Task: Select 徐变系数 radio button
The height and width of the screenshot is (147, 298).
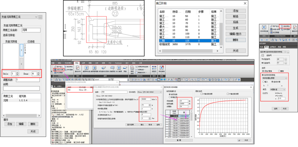Action: [x=173, y=94]
